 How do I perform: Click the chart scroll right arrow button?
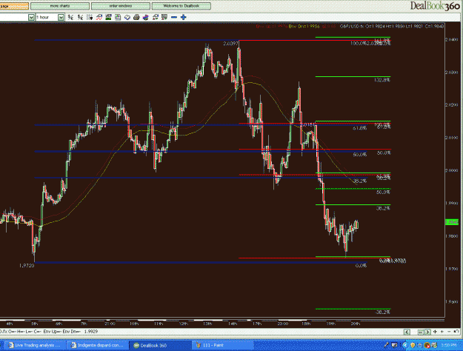pos(427,332)
